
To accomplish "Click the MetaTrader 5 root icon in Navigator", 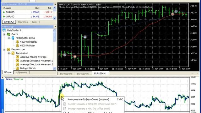I will coord(4,30).
